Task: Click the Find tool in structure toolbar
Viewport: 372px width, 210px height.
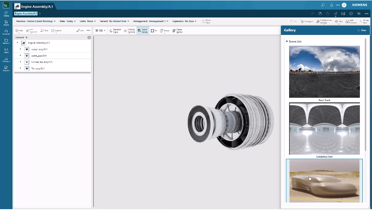Action: tap(44, 30)
